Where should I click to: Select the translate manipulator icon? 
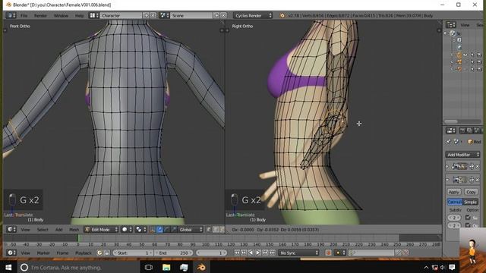pyautogui.click(x=159, y=229)
